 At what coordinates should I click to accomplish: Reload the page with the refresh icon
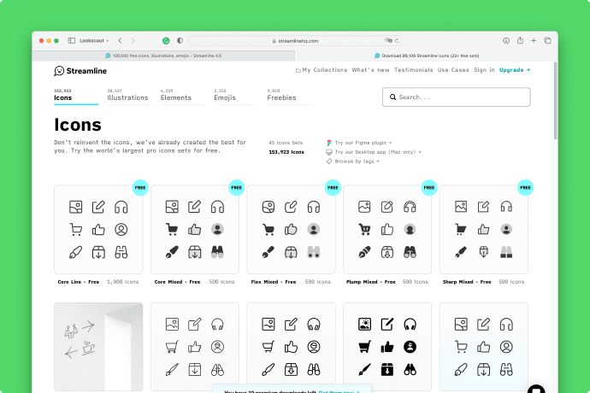tap(397, 41)
